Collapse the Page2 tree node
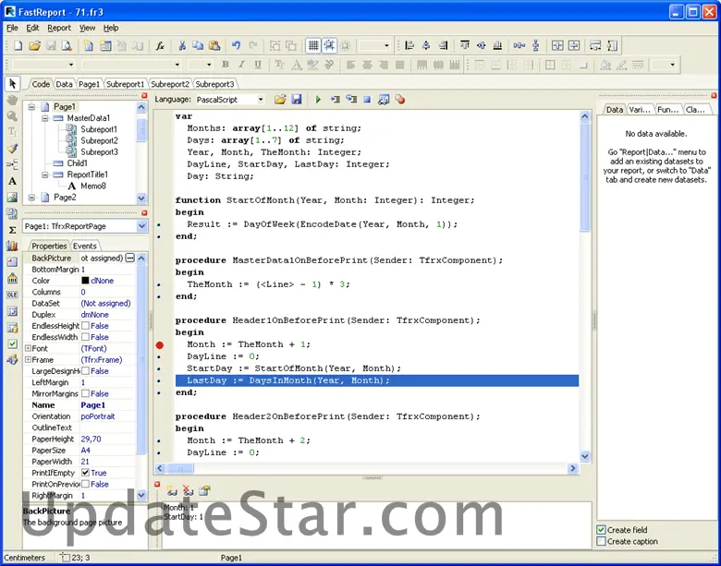Image resolution: width=721 pixels, height=566 pixels. 31,198
